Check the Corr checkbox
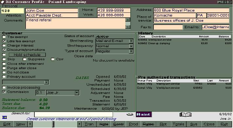 tap(53, 59)
